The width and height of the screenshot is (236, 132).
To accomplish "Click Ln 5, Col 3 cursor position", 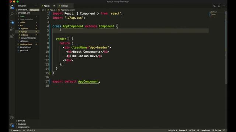I will tap(172, 131).
